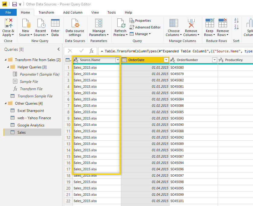Click the Enter Data table icon
The height and width of the screenshot is (206, 253).
click(x=55, y=23)
